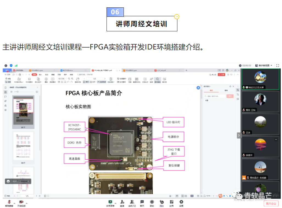
Task: Click more options on sunset participant tile
Action: tap(276, 140)
